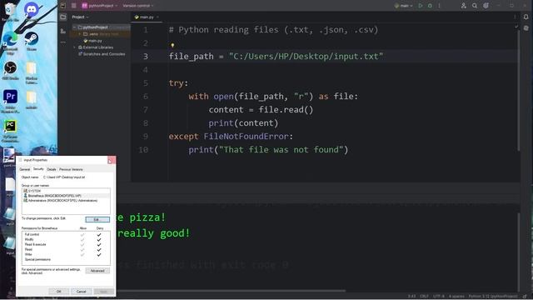Open IDE settings gear icon
The width and height of the screenshot is (533, 300).
pyautogui.click(x=486, y=6)
